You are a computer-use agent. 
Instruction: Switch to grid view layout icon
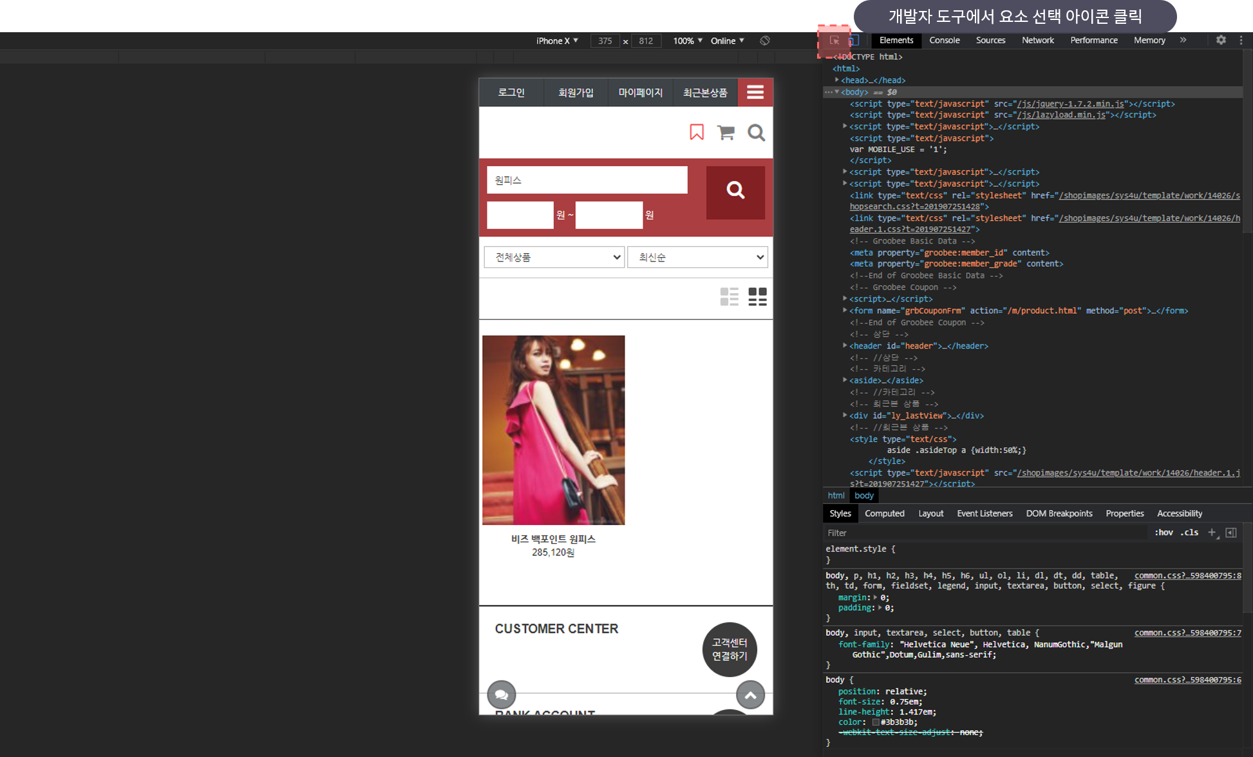pyautogui.click(x=757, y=296)
